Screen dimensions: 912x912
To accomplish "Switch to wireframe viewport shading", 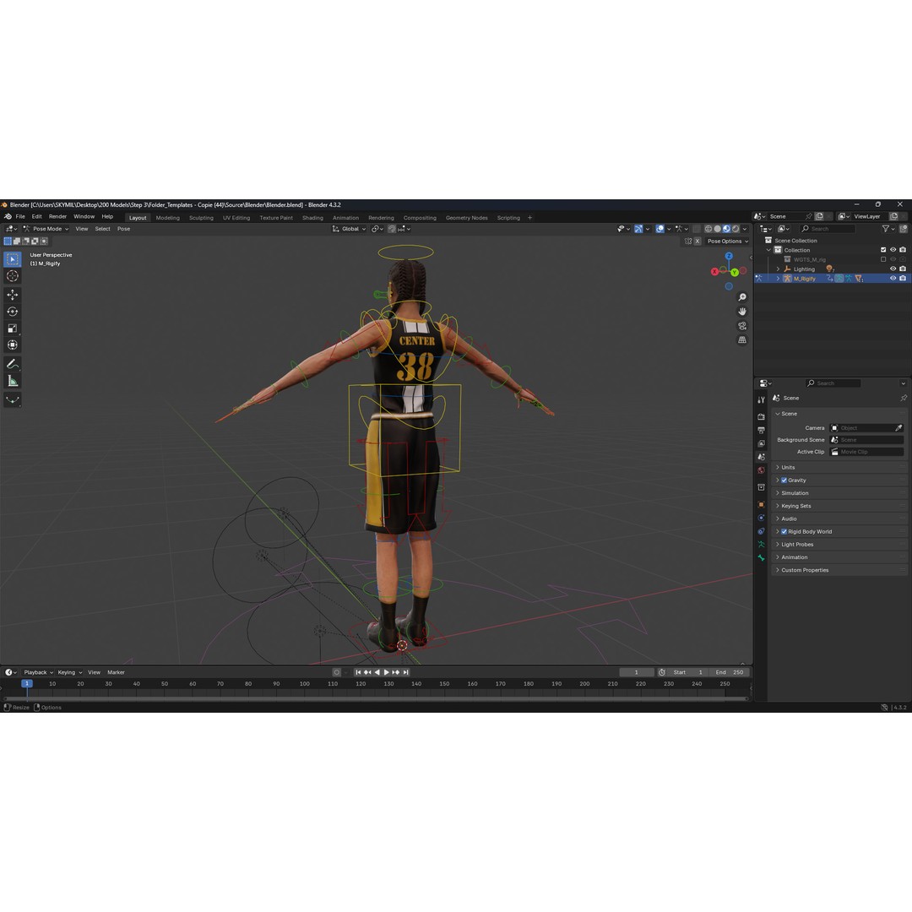I will coord(708,229).
